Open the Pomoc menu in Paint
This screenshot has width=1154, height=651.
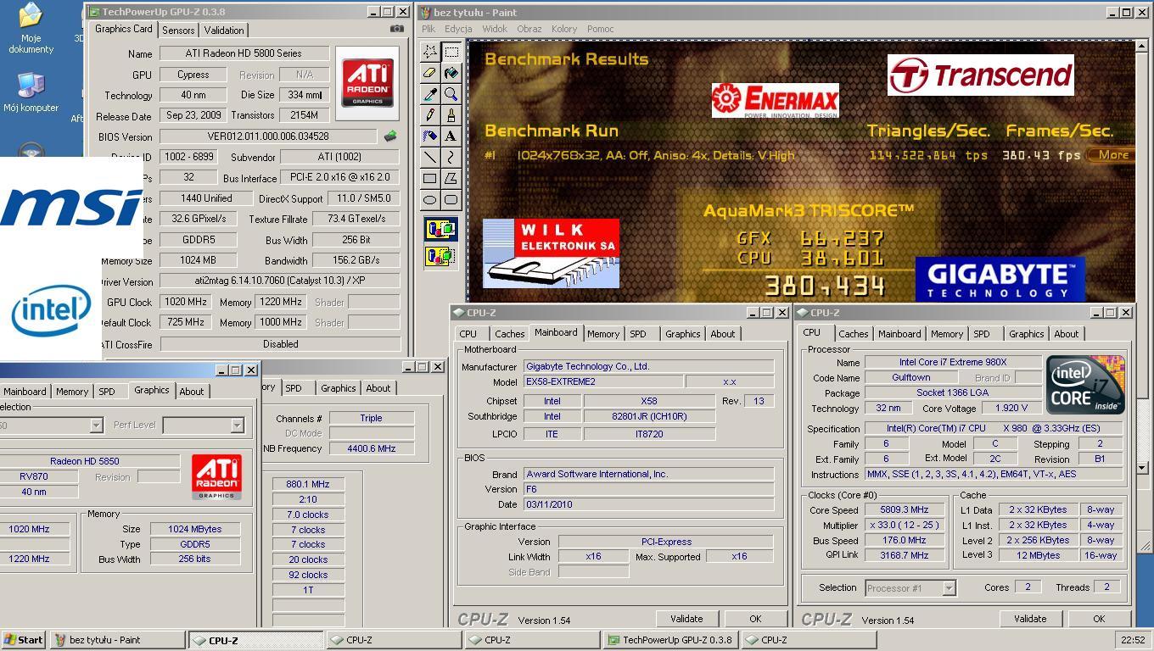600,29
